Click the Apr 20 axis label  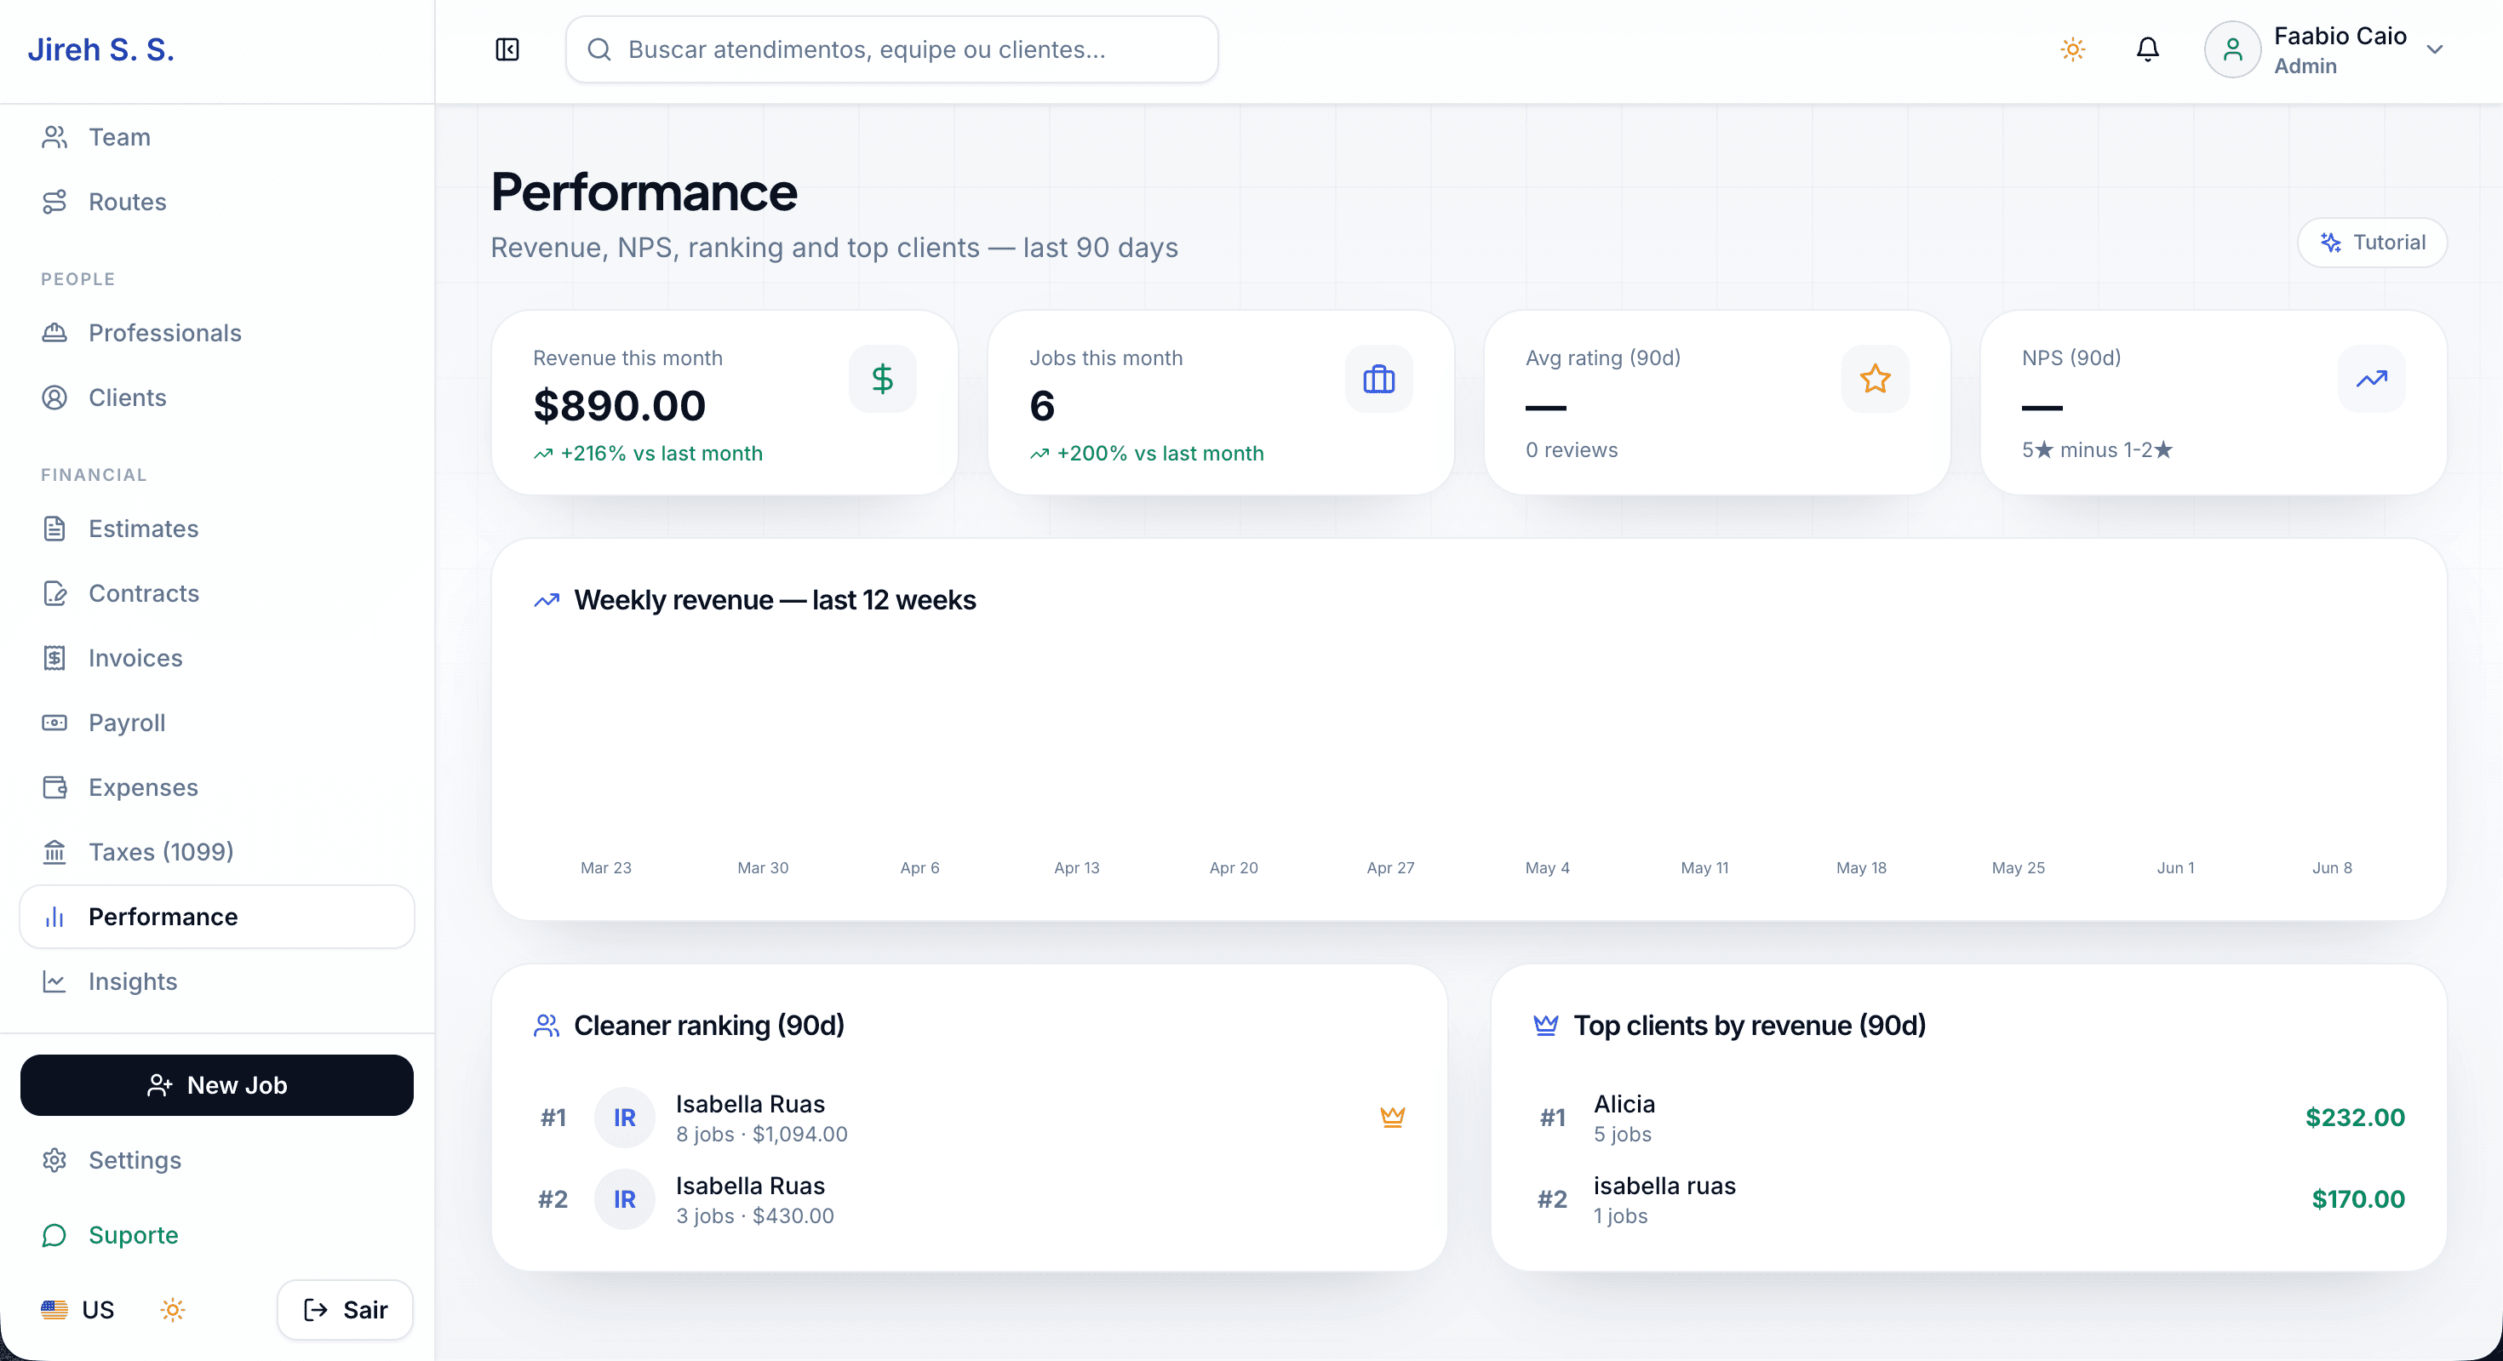coord(1234,867)
